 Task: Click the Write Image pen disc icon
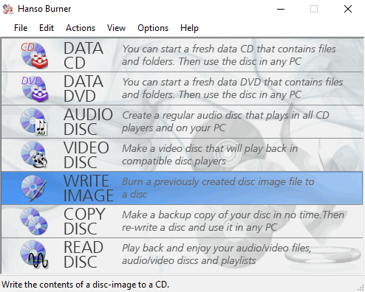pyautogui.click(x=34, y=188)
